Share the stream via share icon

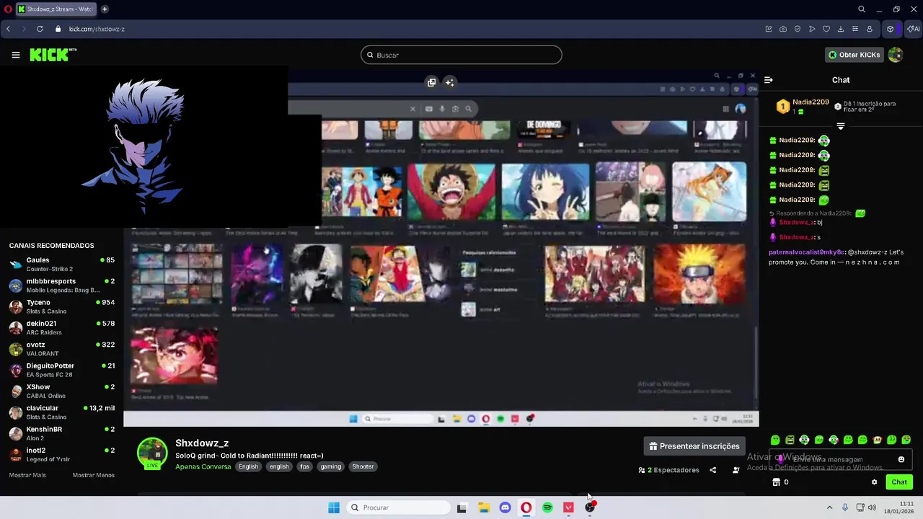pos(712,470)
